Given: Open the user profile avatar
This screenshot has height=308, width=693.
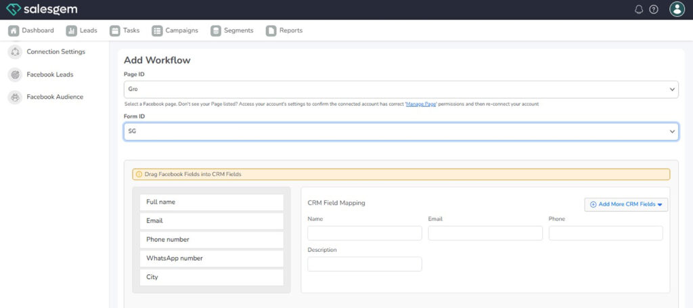Looking at the screenshot, I should point(676,9).
